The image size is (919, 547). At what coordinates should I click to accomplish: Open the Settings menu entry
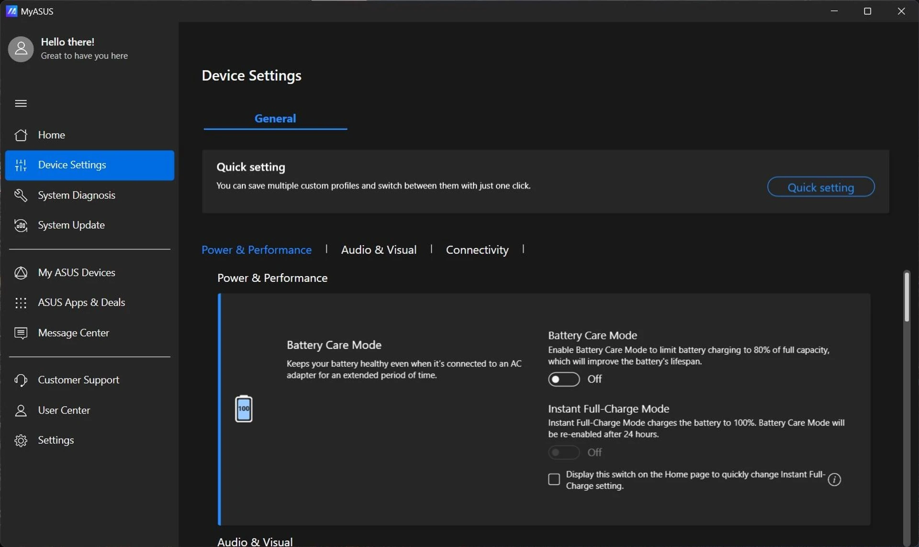(x=90, y=440)
